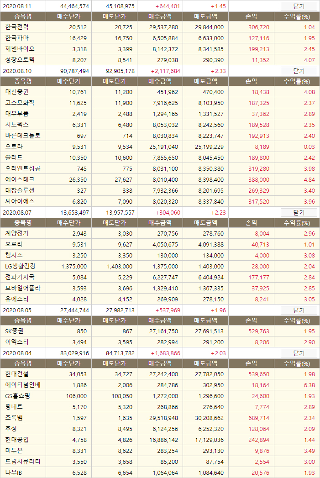The height and width of the screenshot is (478, 320).
Task: Click 한국전력 profit value 306,720
Action: pos(259,27)
